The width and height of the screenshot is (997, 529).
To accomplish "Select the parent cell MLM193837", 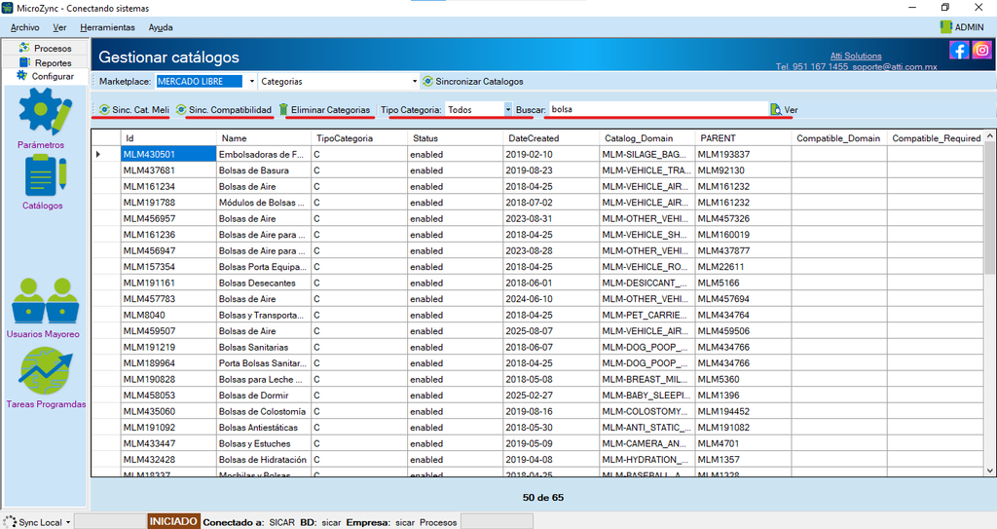I will pos(743,154).
